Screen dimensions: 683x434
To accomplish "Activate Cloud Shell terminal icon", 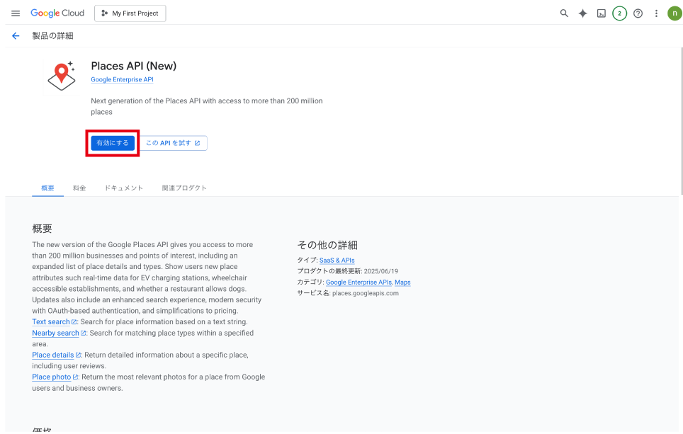I will (x=601, y=13).
